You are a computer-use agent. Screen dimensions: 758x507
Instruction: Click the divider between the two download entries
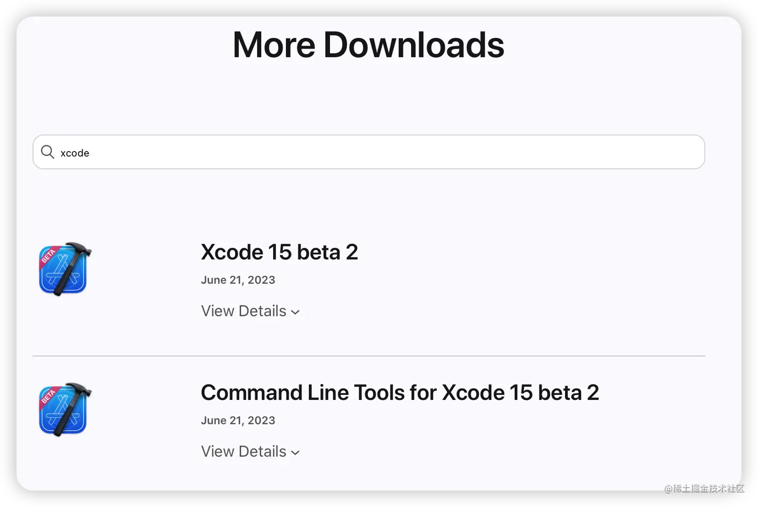click(x=368, y=356)
